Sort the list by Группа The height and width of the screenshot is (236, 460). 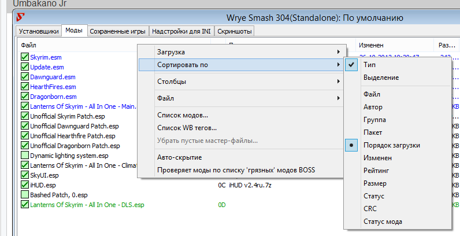(398, 120)
